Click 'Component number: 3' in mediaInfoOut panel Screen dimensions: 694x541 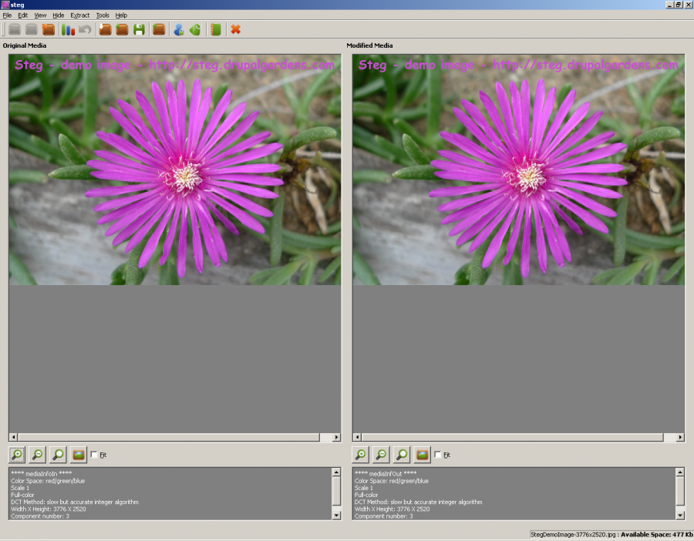383,516
